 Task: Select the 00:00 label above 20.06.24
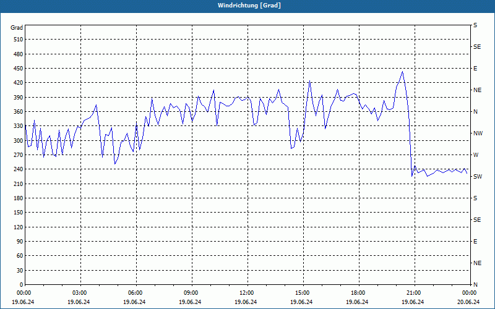point(470,293)
